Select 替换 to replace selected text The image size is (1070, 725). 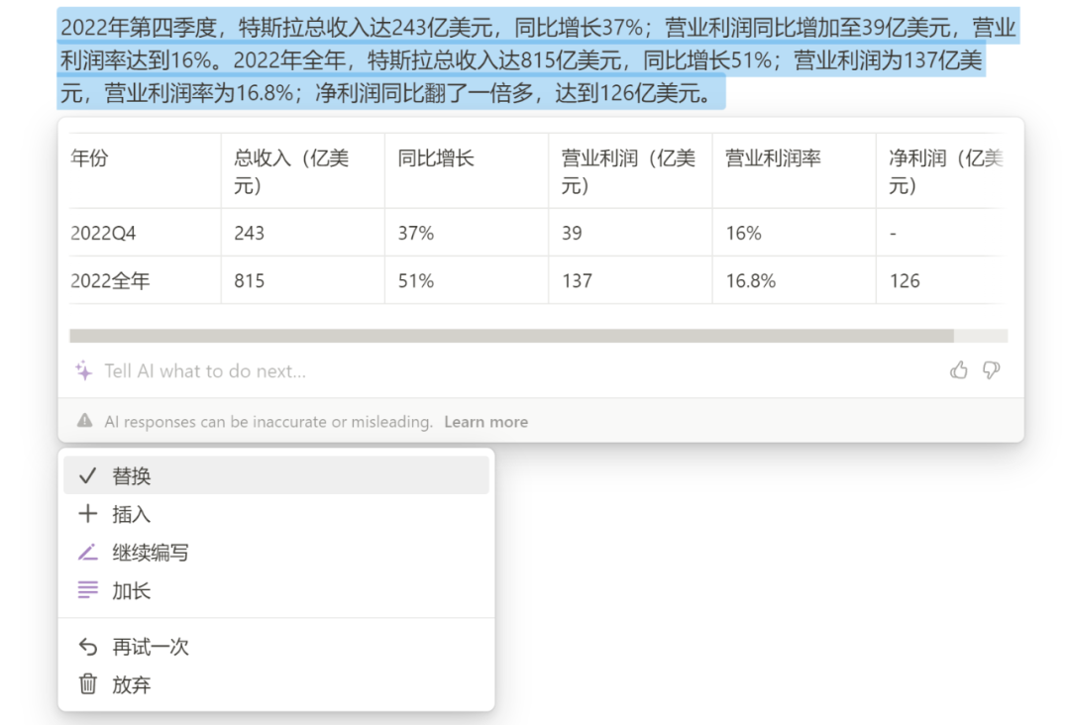click(276, 475)
